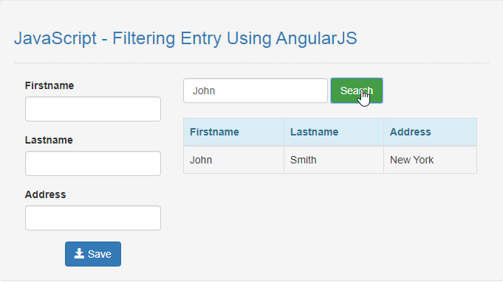
Task: Click the Save button label
Action: coord(100,254)
